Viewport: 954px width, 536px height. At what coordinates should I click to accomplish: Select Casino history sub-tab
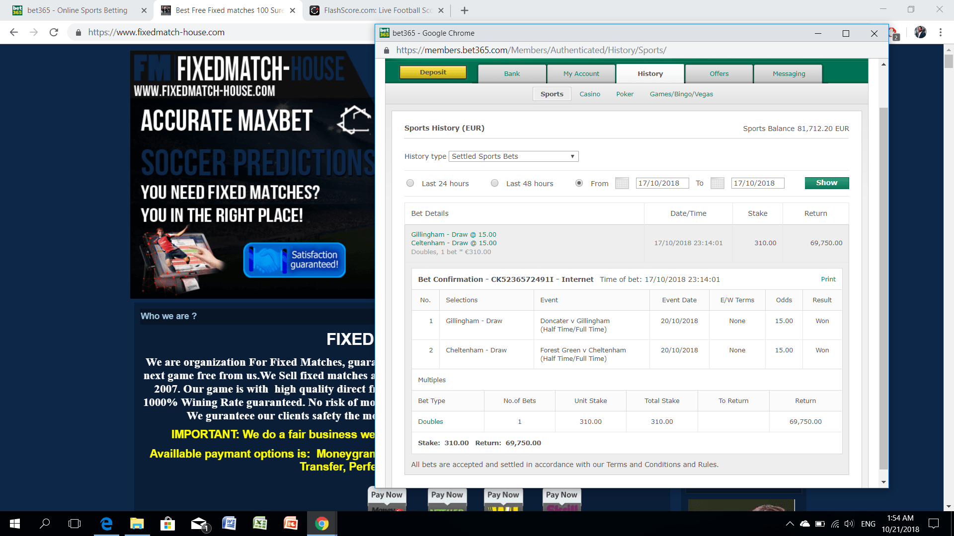(590, 94)
